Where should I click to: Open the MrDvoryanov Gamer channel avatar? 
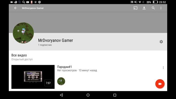click(x=23, y=33)
